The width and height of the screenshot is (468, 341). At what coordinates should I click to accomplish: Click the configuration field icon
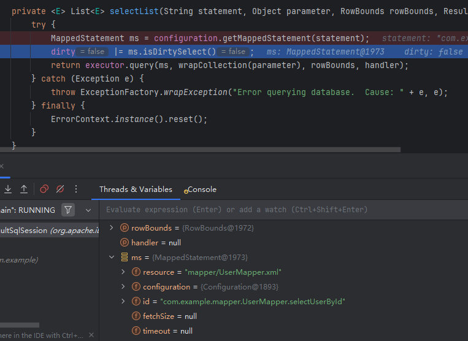coord(136,286)
